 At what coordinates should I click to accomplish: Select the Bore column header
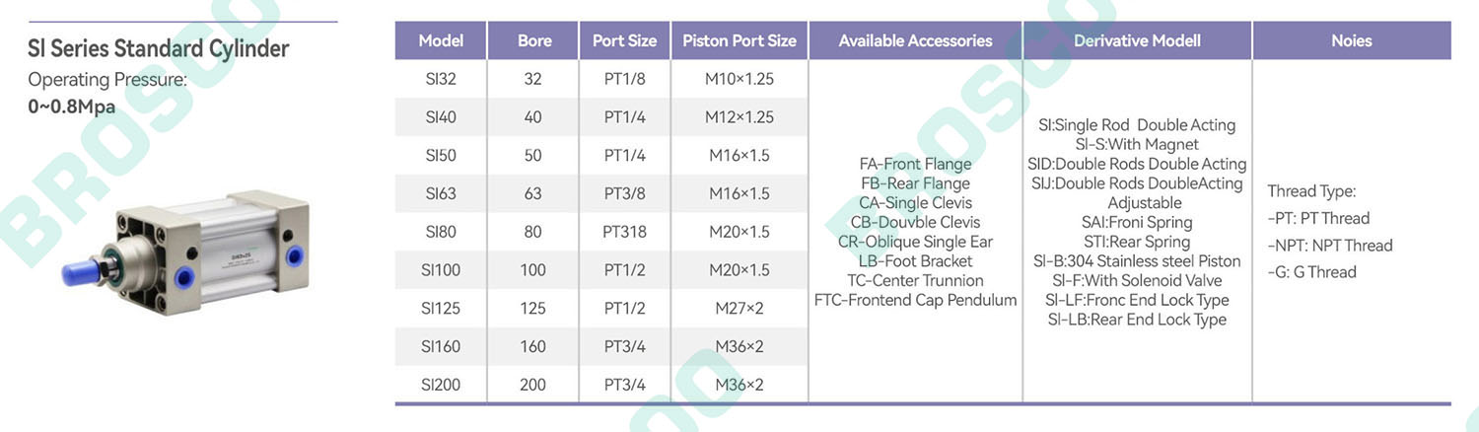click(533, 40)
